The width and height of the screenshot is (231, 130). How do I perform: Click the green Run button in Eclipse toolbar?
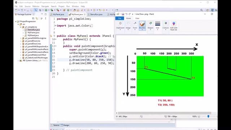[46, 10]
